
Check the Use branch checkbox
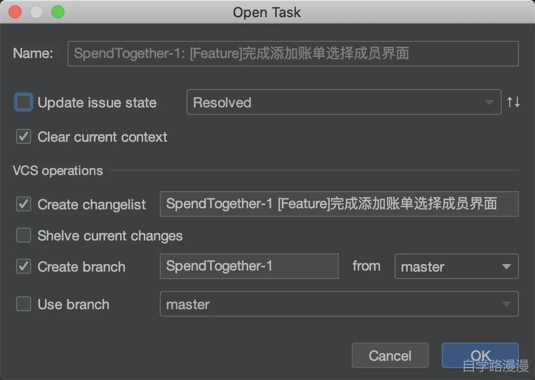[x=24, y=304]
